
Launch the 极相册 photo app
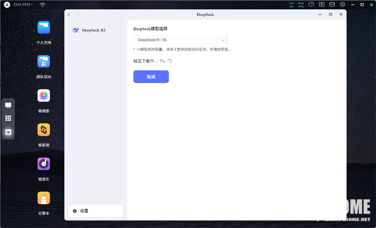pos(44,96)
